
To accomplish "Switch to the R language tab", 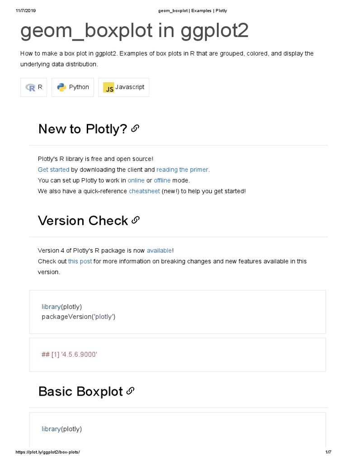I will 34,87.
